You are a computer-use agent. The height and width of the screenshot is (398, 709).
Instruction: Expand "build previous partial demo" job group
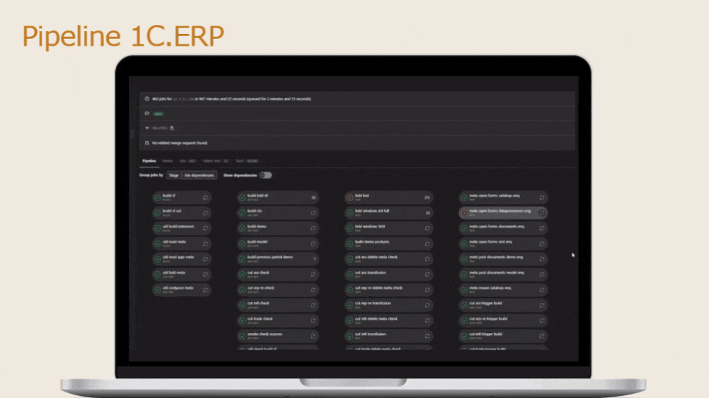tap(277, 259)
